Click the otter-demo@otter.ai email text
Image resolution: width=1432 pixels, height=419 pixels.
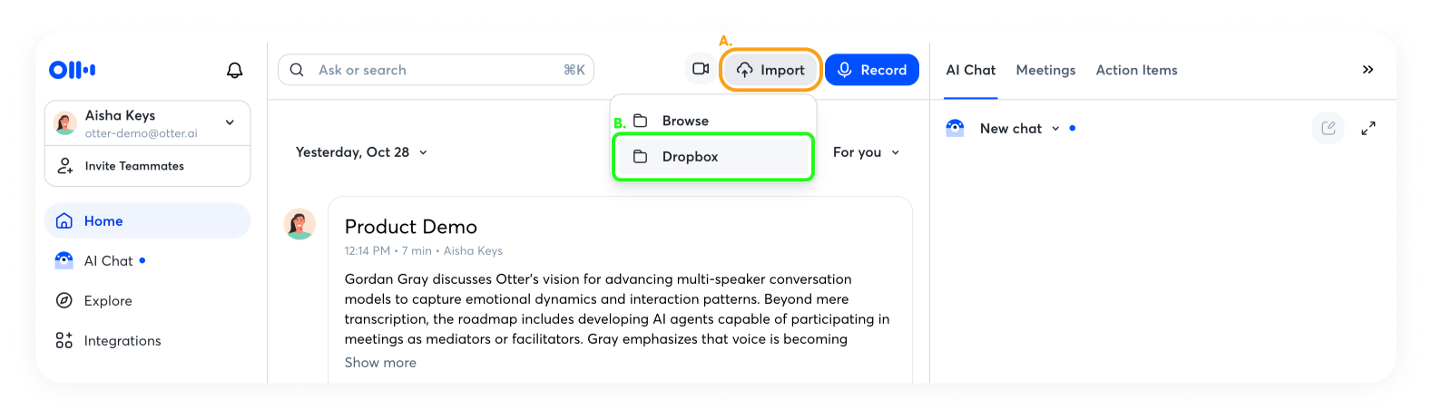141,133
